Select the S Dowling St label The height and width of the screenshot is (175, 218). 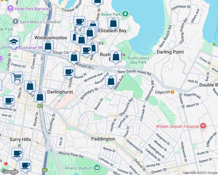pos(52,124)
